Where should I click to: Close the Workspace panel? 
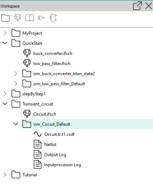(149, 6)
